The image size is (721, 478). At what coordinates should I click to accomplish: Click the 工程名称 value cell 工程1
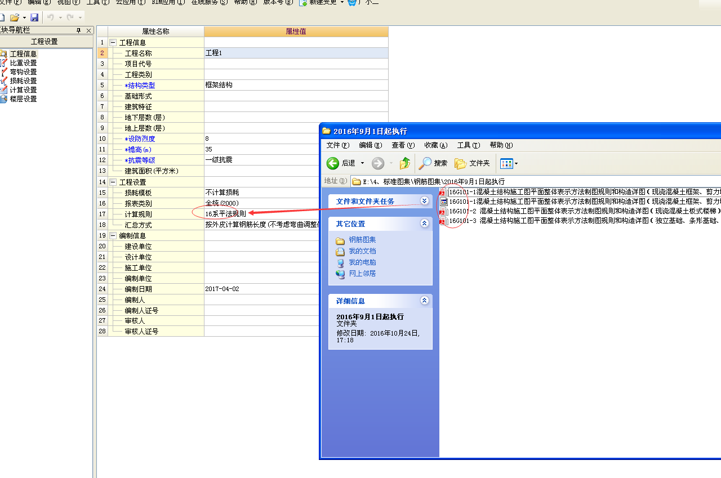tap(296, 53)
